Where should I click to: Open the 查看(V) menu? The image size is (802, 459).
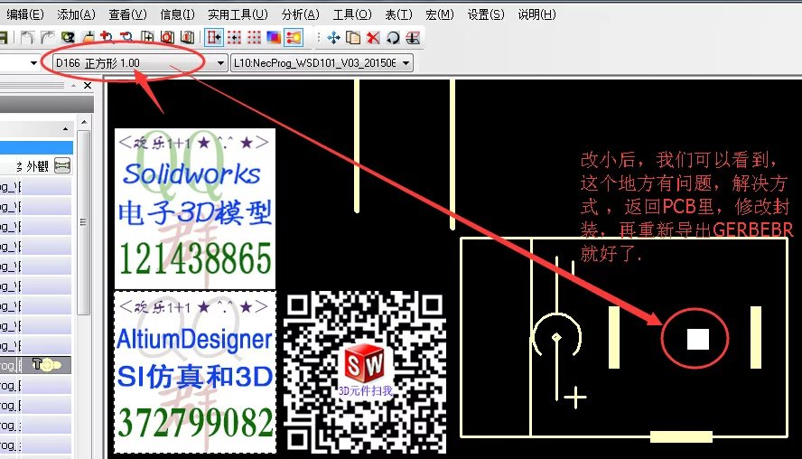(127, 14)
